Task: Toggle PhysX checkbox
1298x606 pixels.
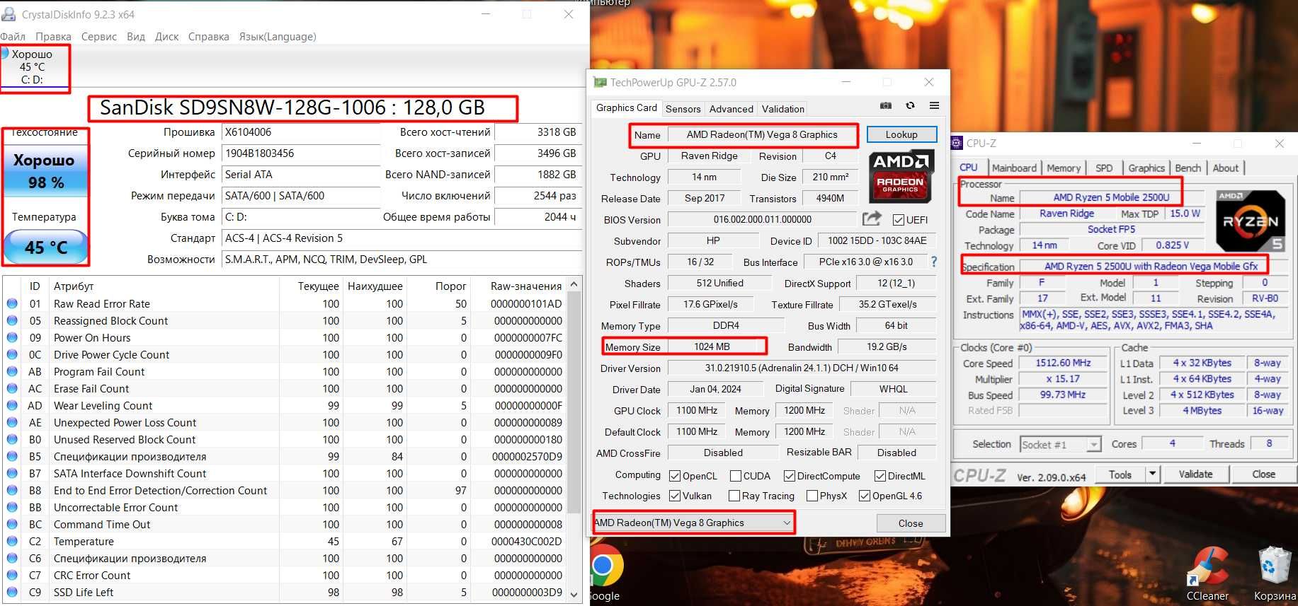Action: click(x=812, y=496)
